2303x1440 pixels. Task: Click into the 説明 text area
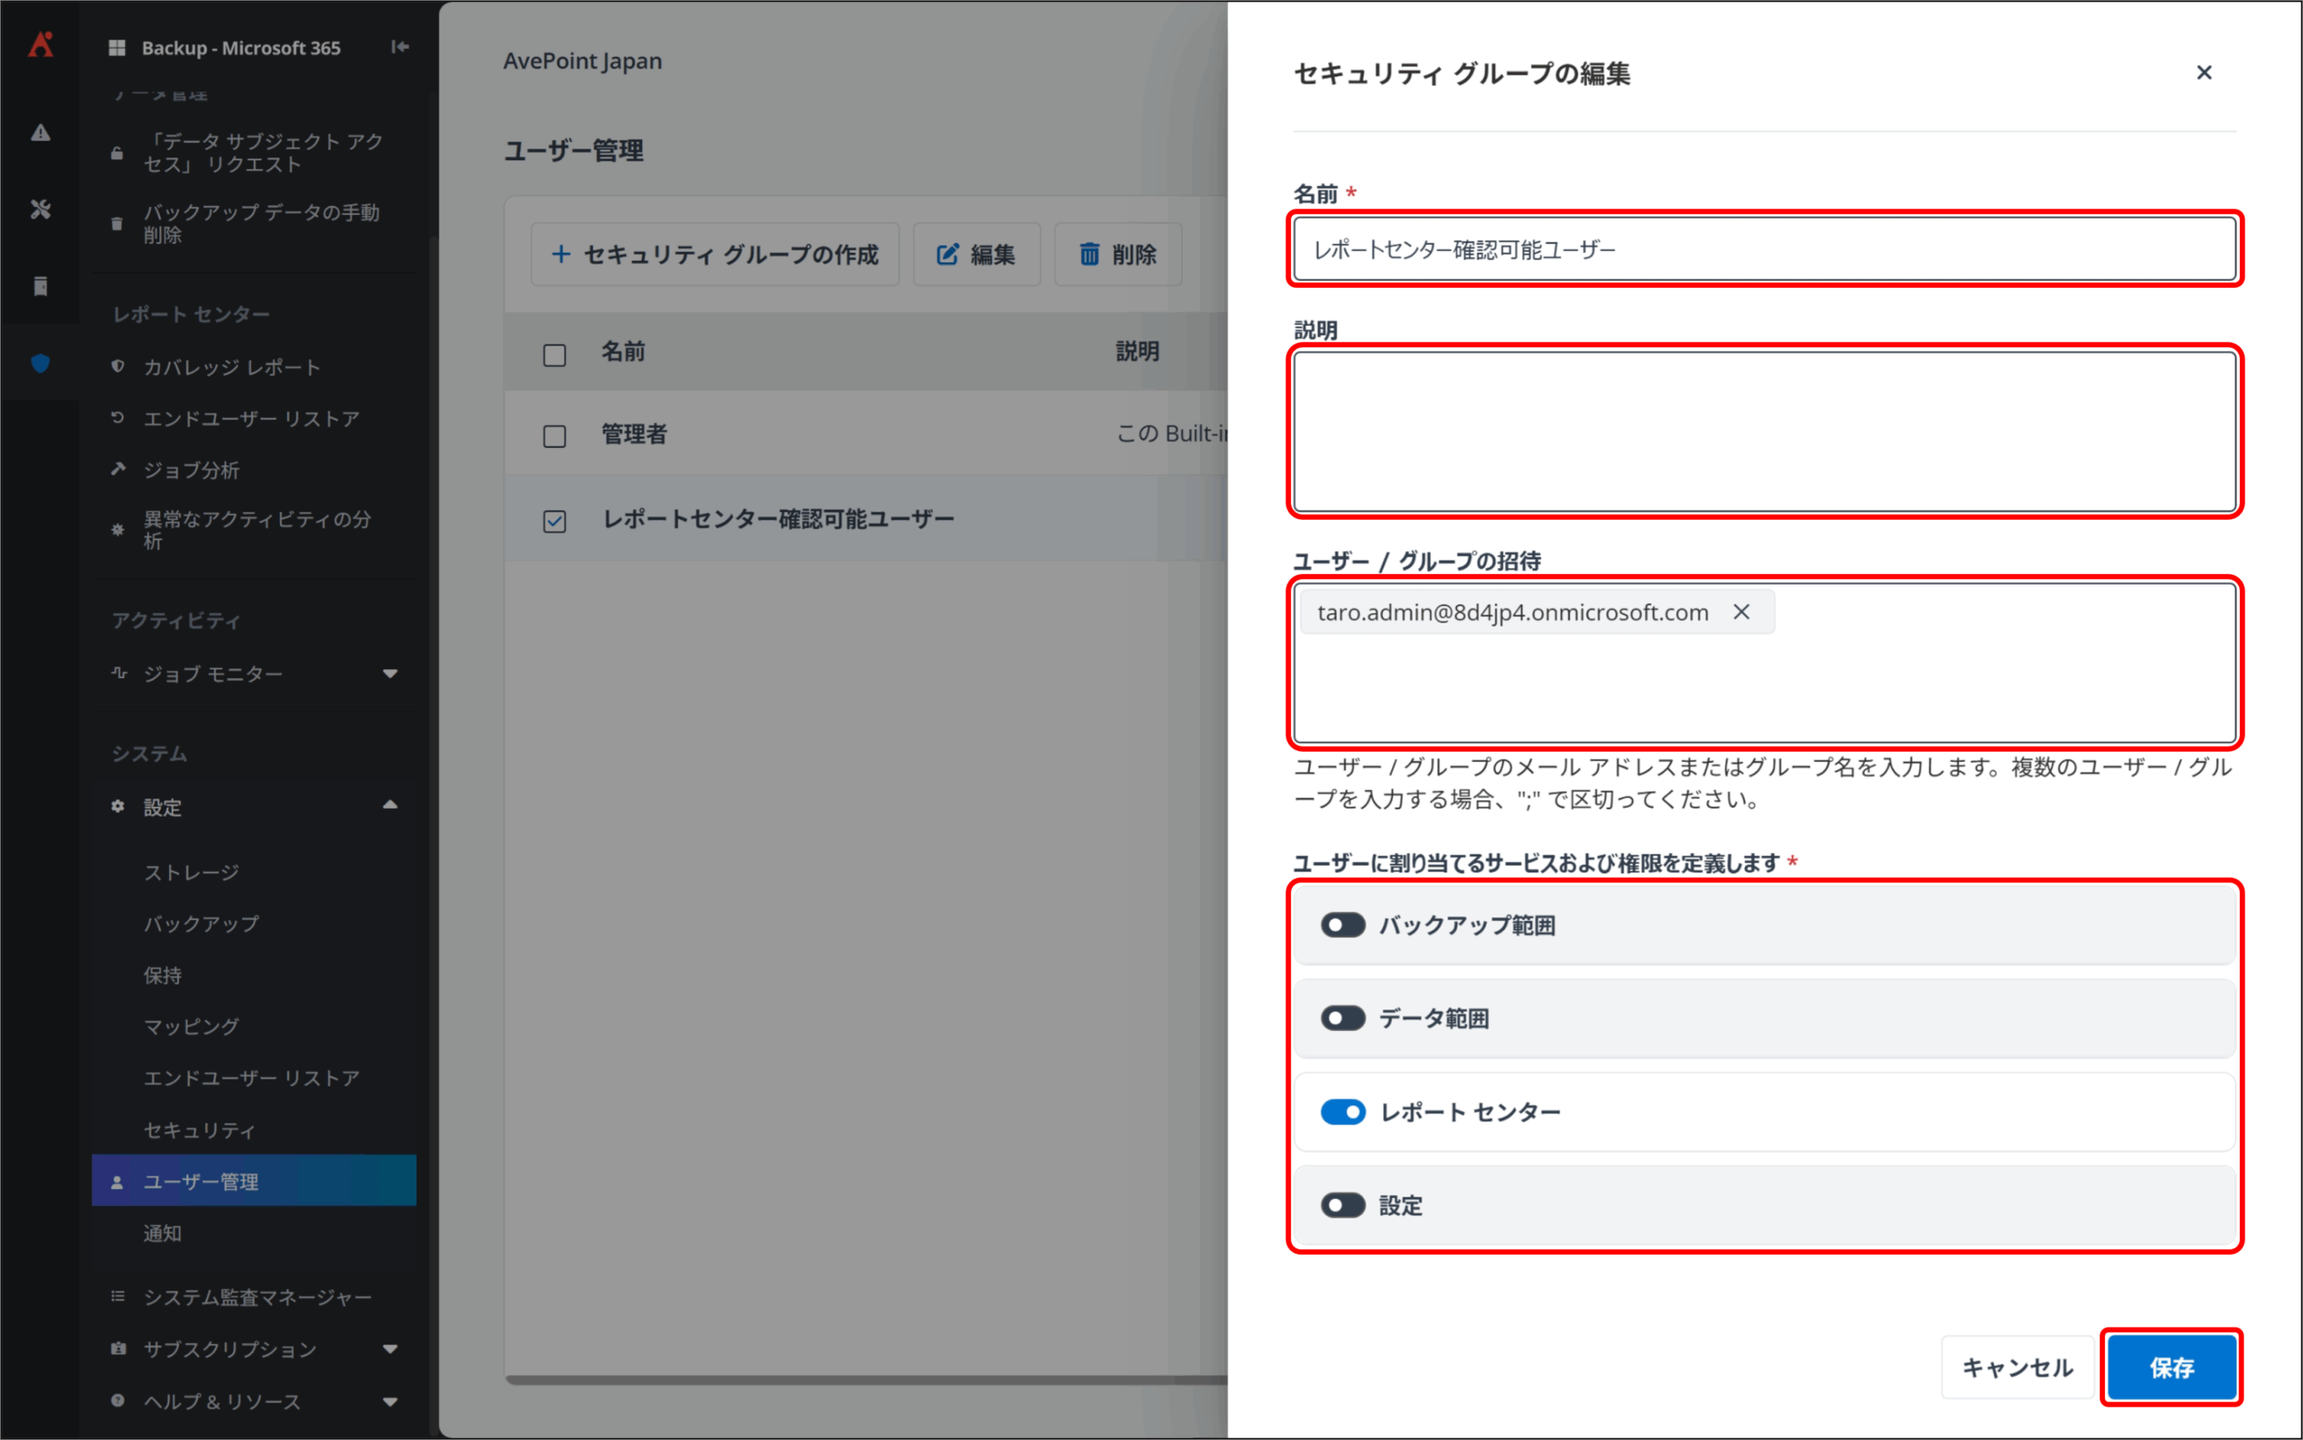[1764, 432]
